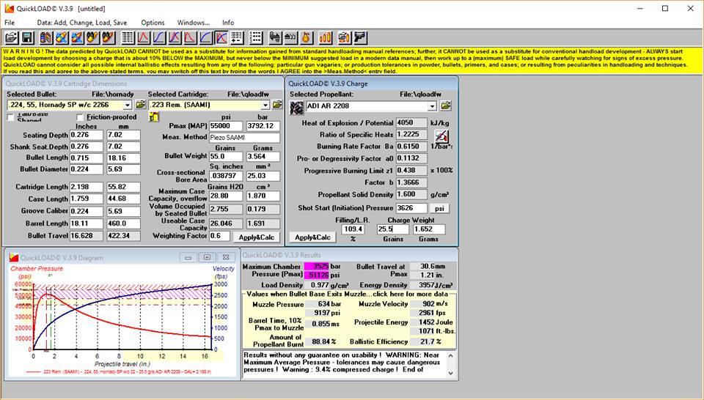Open cartridge file folder icon beside .223 Rem.

click(x=277, y=105)
